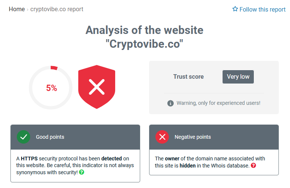Screen dimensions: 290x188
Task: Click the Follow this report link
Action: coord(259,9)
